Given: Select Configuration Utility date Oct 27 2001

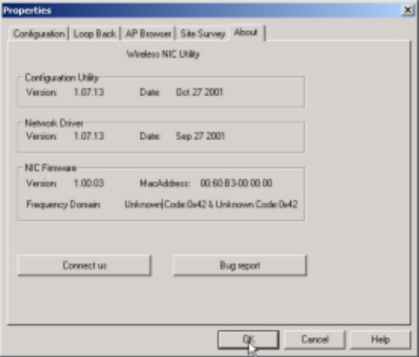Looking at the screenshot, I should 199,92.
